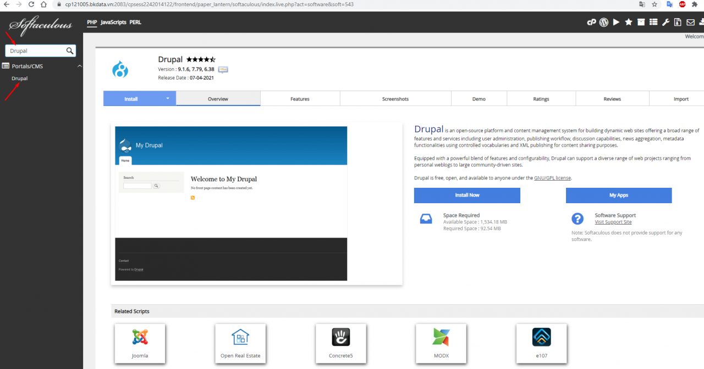The height and width of the screenshot is (369, 704).
Task: Click the browser back arrow
Action: 7,4
